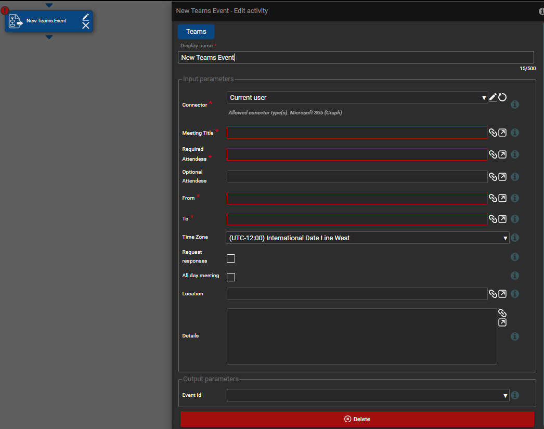This screenshot has height=429, width=544.
Task: Open the Event Id output dropdown
Action: click(367, 395)
